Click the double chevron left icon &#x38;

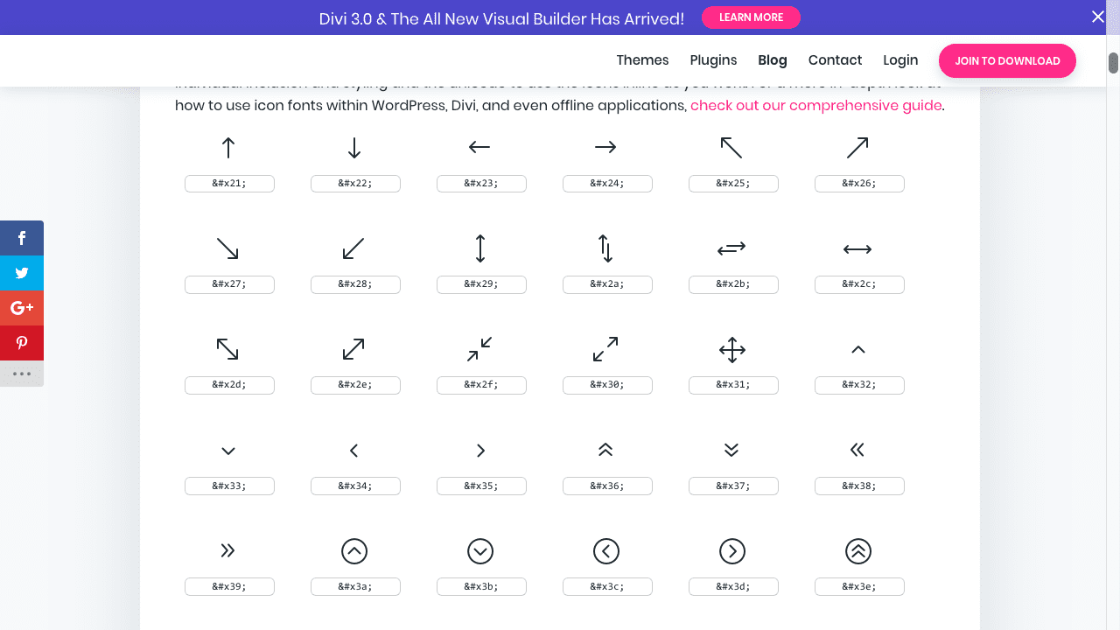click(859, 450)
